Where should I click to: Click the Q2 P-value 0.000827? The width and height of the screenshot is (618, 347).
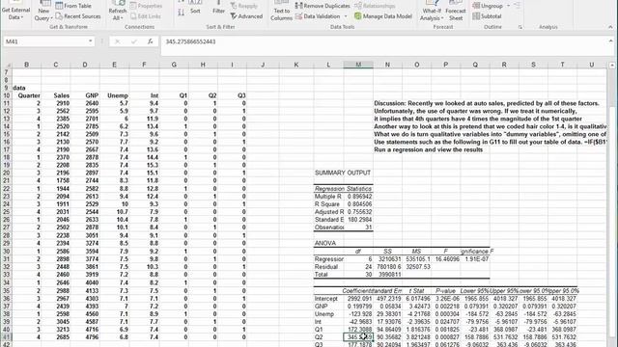[x=446, y=337]
